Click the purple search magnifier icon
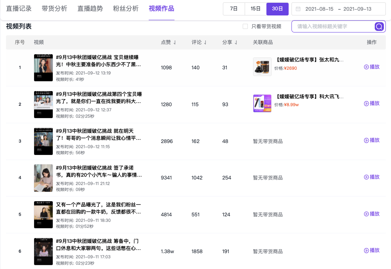This screenshot has width=391, height=269. click(x=379, y=27)
